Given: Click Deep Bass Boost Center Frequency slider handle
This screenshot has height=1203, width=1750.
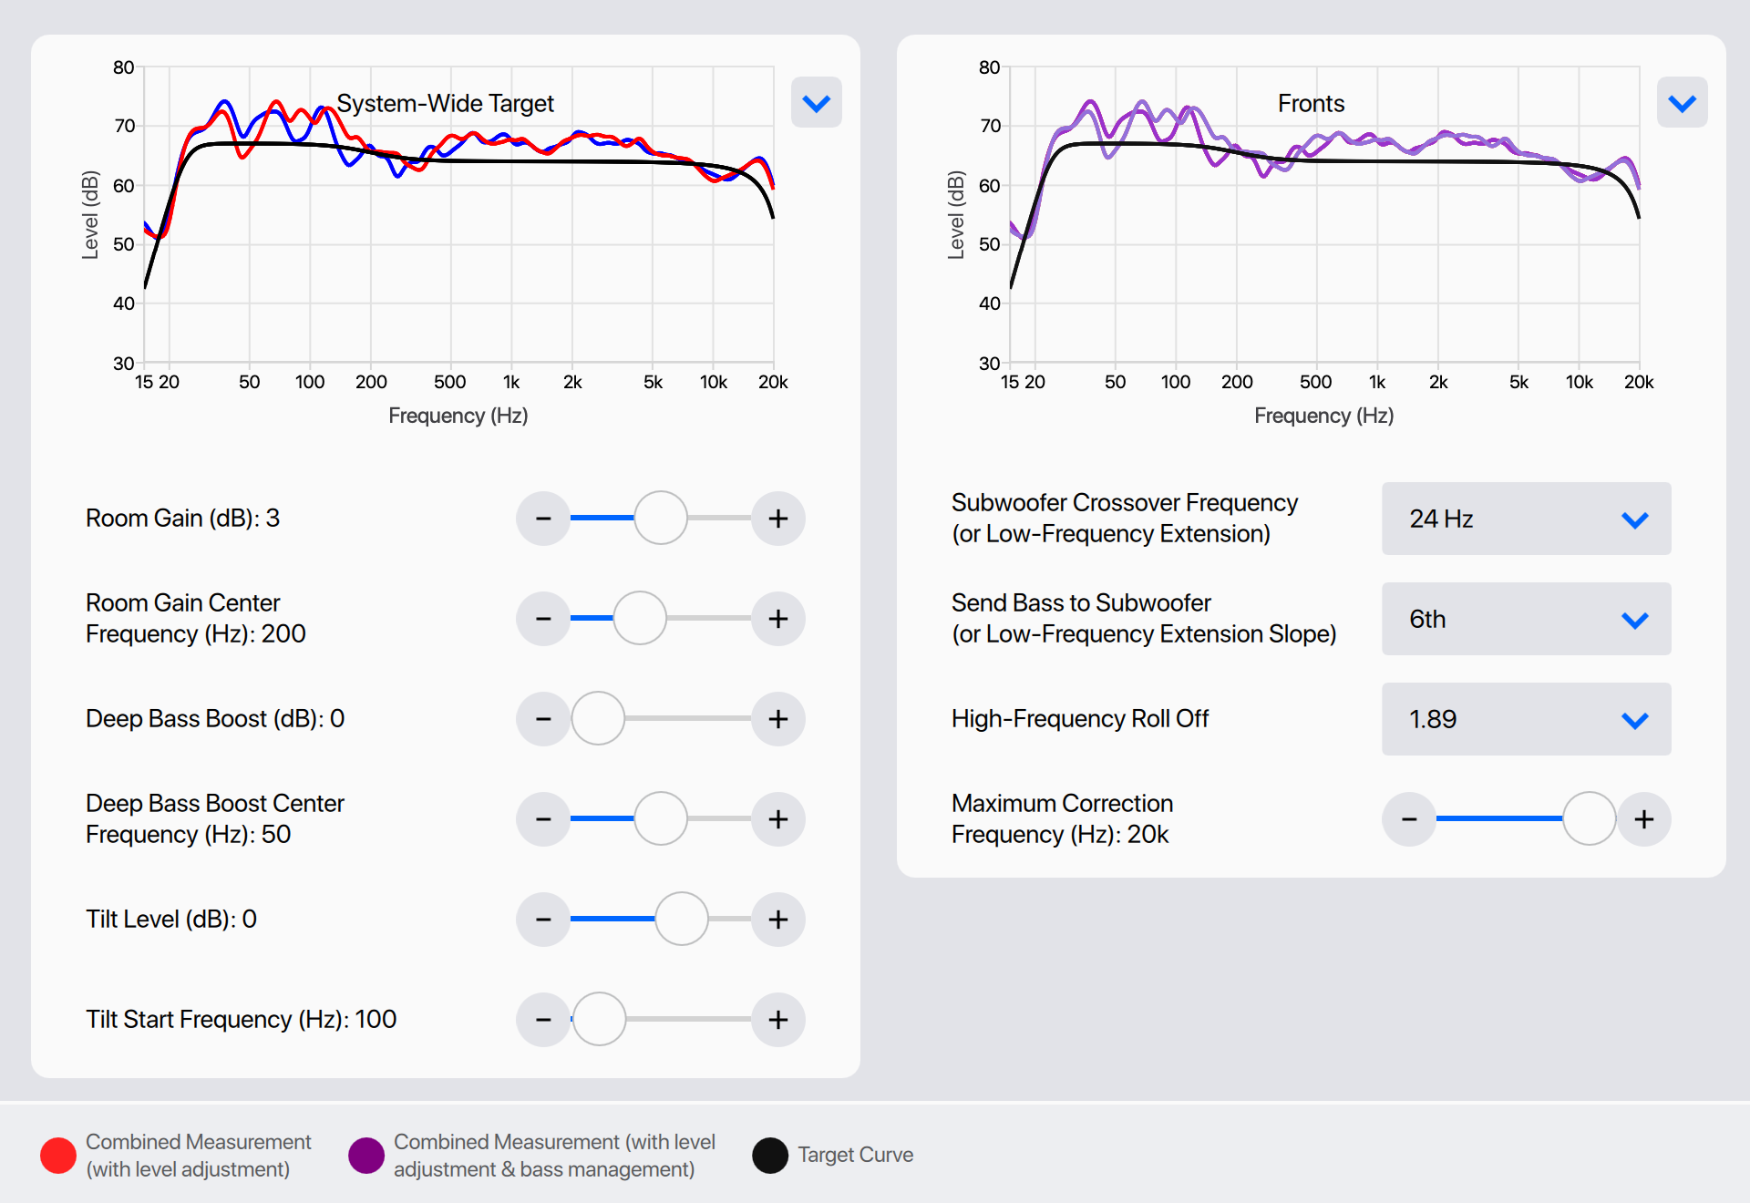Looking at the screenshot, I should [x=661, y=818].
